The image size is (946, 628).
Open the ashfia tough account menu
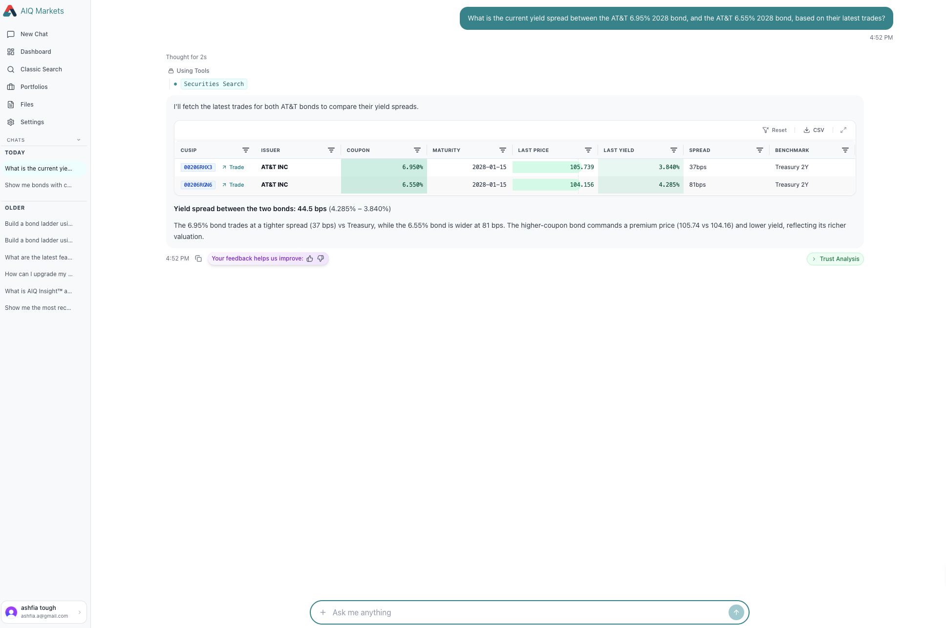[44, 611]
